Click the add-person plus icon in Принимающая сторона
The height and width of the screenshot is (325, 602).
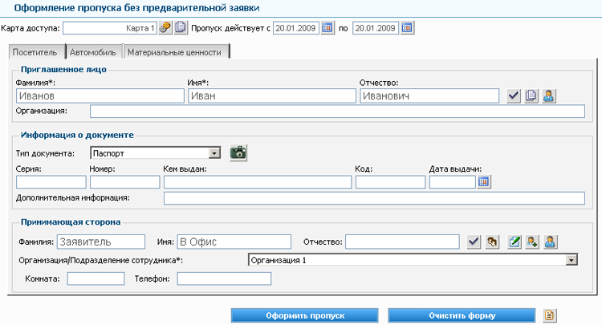point(532,242)
